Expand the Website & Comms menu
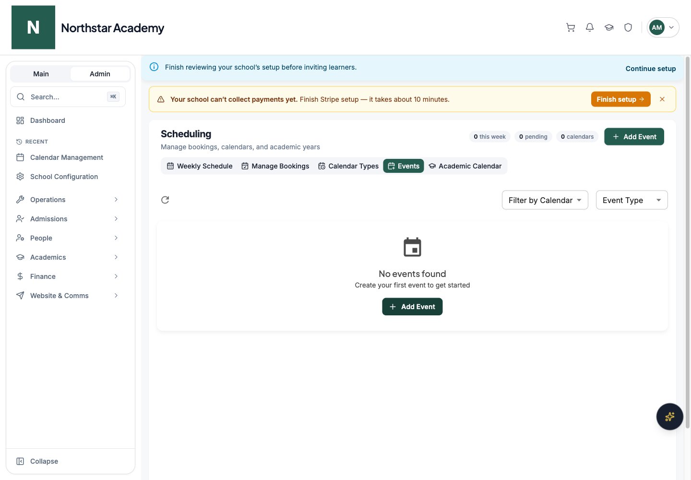Image resolution: width=691 pixels, height=480 pixels. tap(68, 296)
